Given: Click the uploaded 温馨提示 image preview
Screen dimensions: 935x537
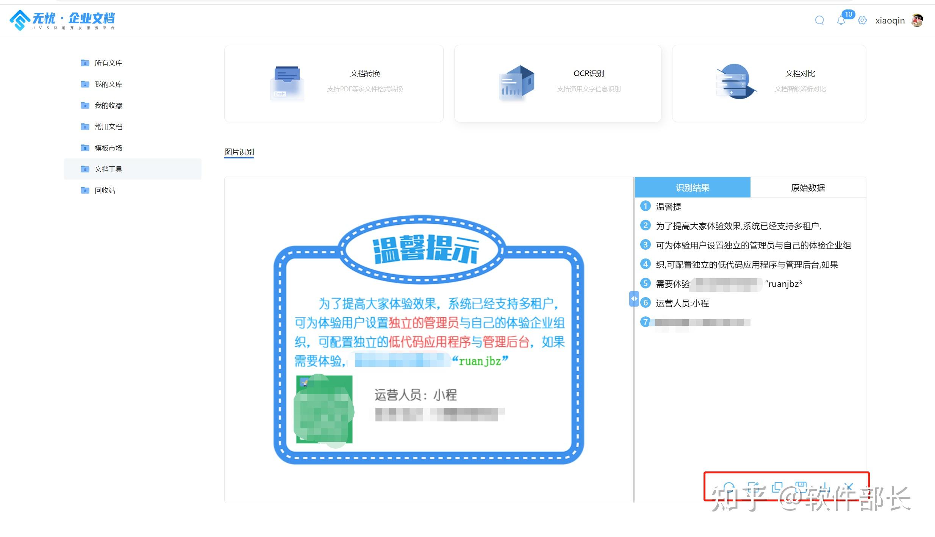Looking at the screenshot, I should click(x=428, y=340).
